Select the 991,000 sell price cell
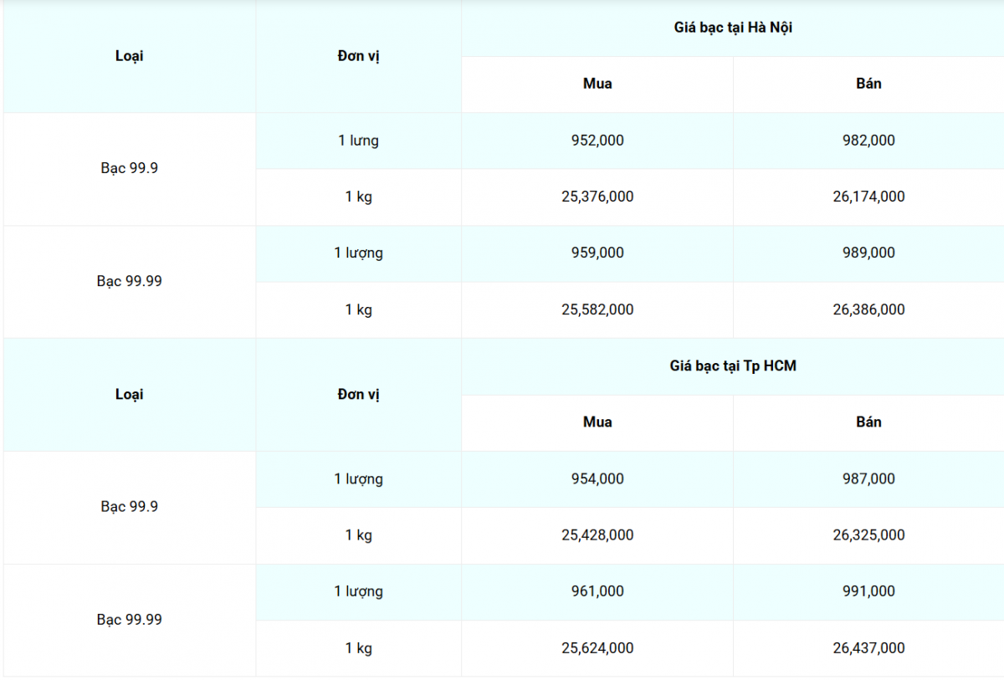 868,591
